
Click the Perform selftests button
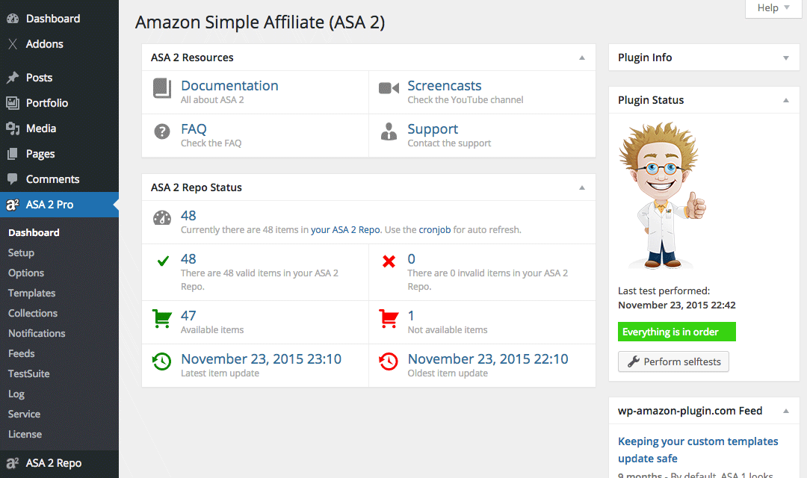click(x=673, y=361)
